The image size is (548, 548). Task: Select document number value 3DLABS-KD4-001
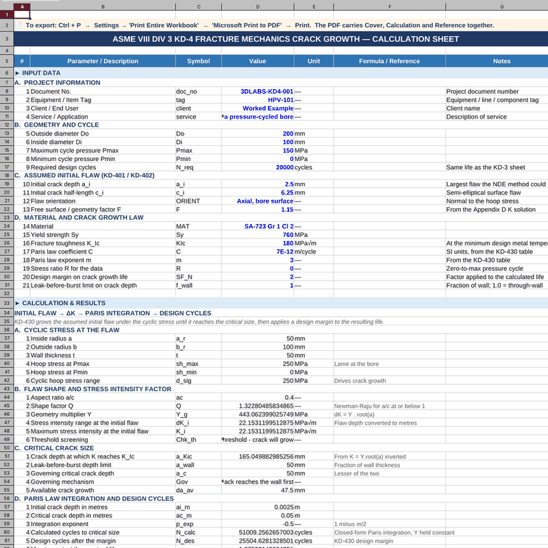click(x=258, y=91)
